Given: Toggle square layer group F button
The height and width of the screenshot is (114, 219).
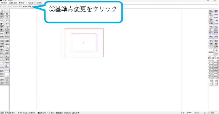Looking at the screenshot, I should point(217,78).
